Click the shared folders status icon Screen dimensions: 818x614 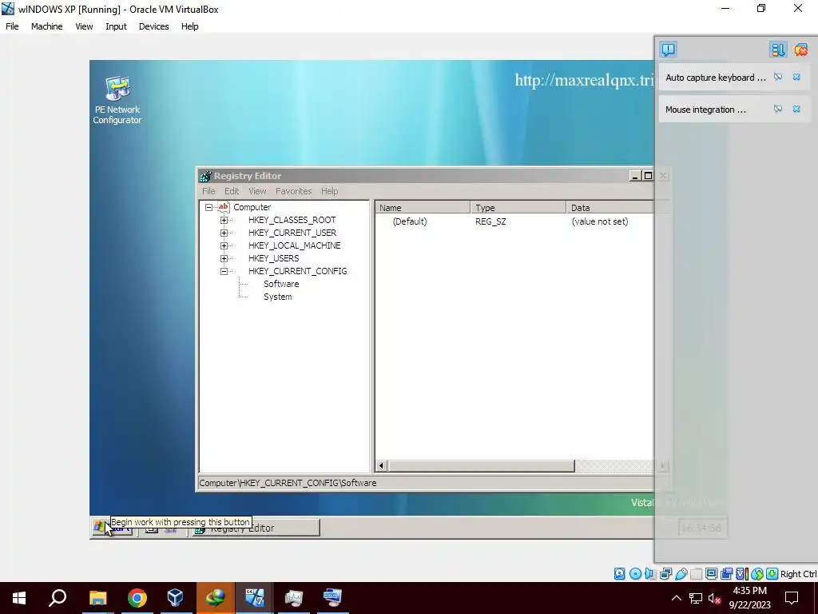(x=696, y=574)
